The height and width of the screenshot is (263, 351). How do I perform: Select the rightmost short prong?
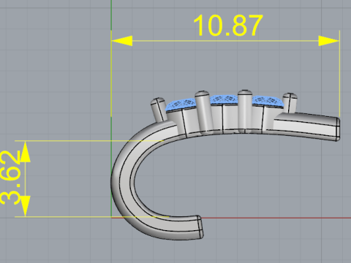(x=290, y=102)
